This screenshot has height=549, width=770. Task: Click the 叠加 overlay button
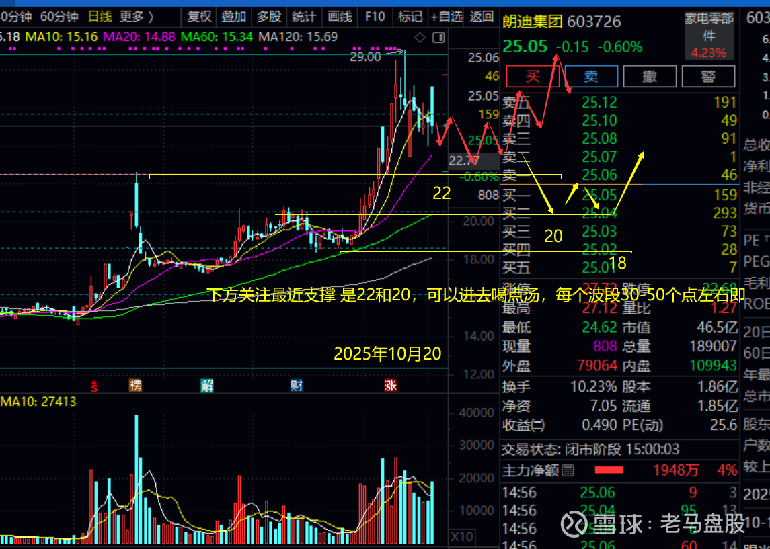click(x=234, y=17)
